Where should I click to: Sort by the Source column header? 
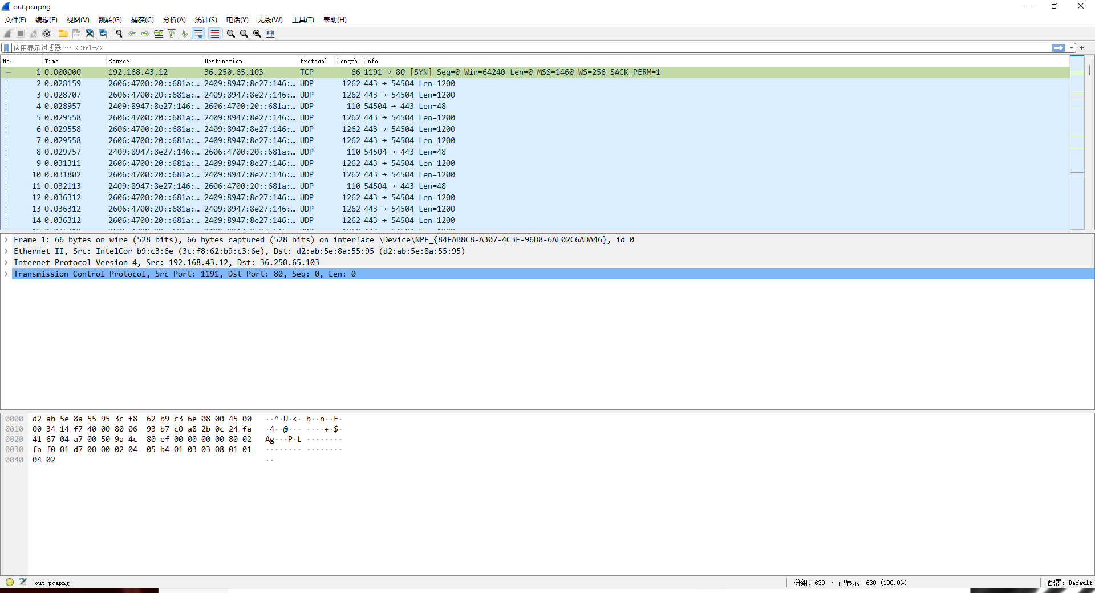pos(154,61)
